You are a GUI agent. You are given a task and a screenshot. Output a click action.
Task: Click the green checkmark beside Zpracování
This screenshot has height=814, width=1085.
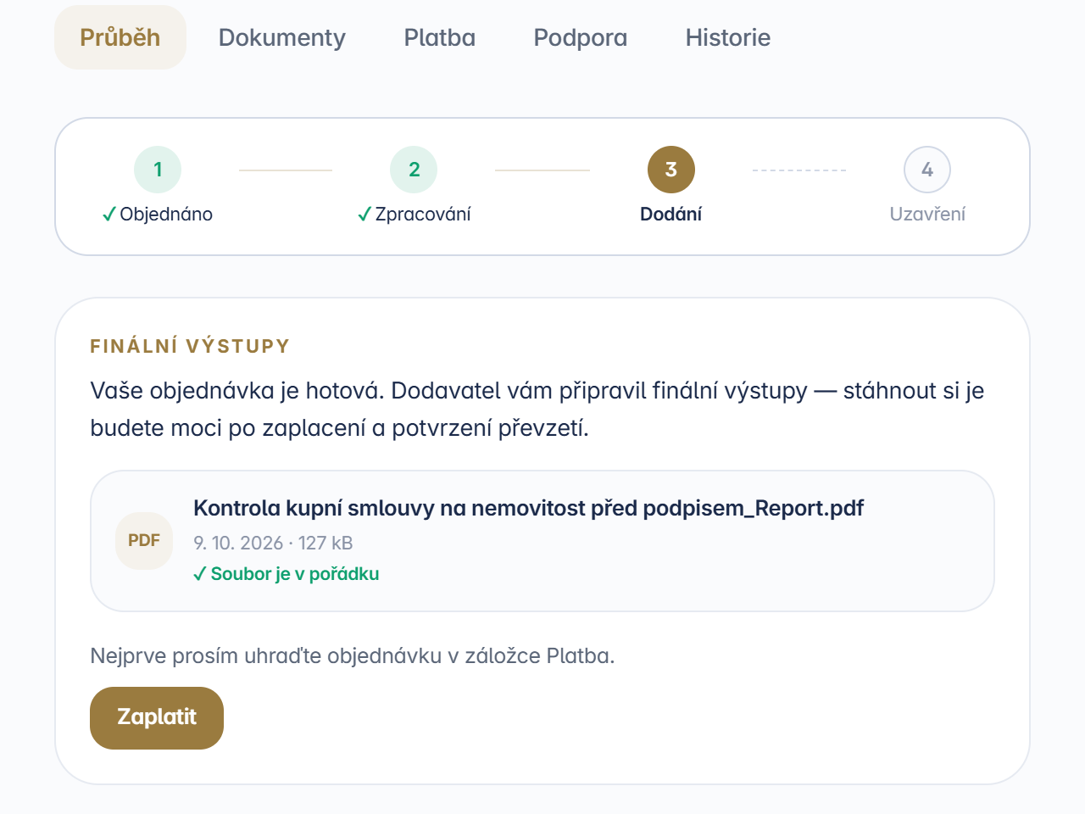(364, 215)
